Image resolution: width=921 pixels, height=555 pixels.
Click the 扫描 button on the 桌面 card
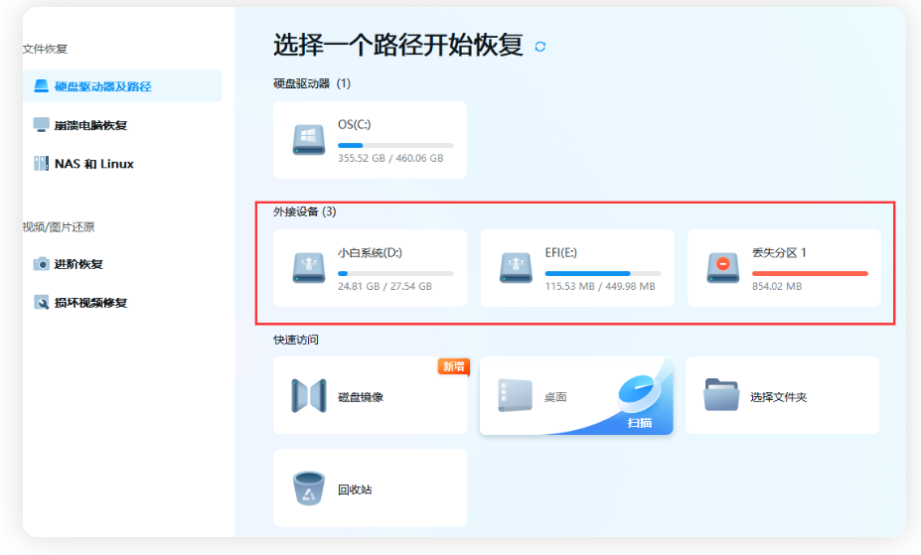tap(640, 423)
